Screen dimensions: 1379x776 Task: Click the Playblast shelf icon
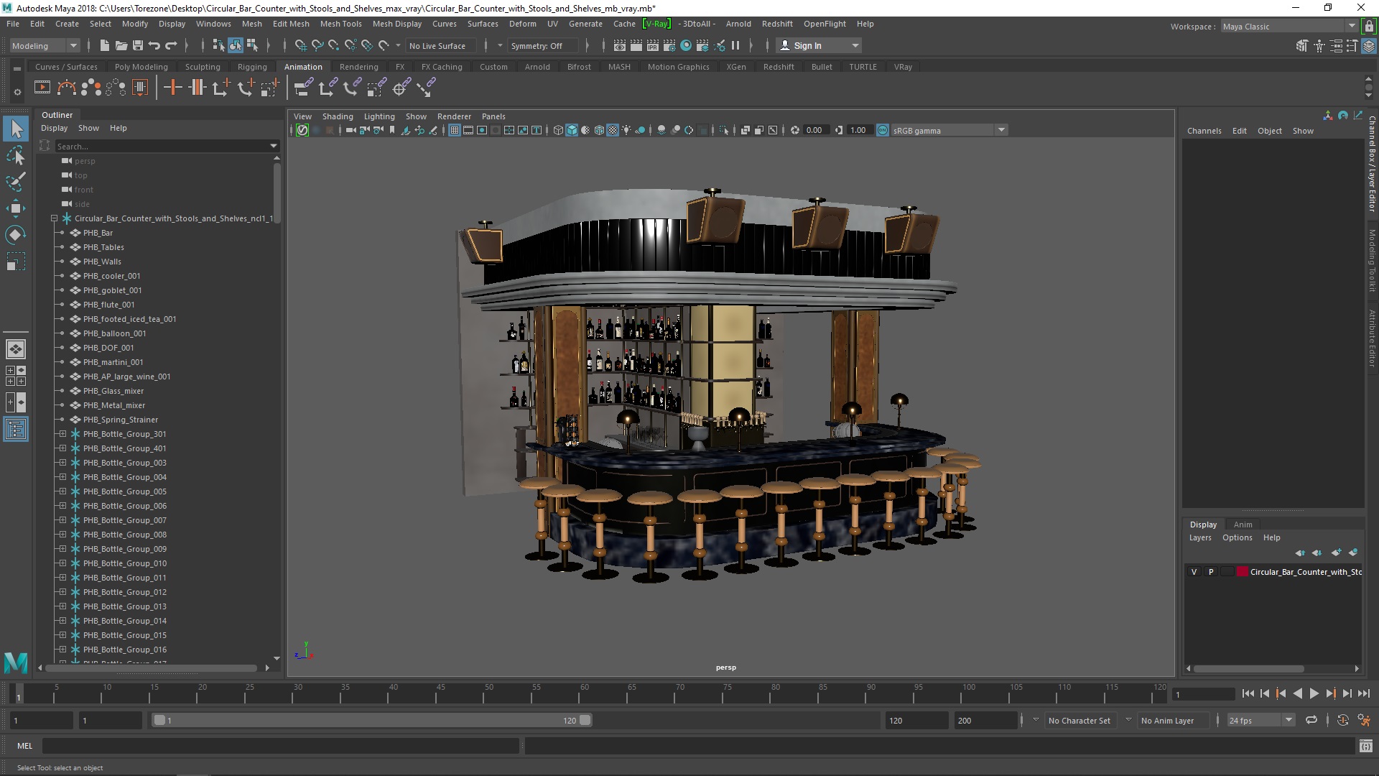point(42,88)
